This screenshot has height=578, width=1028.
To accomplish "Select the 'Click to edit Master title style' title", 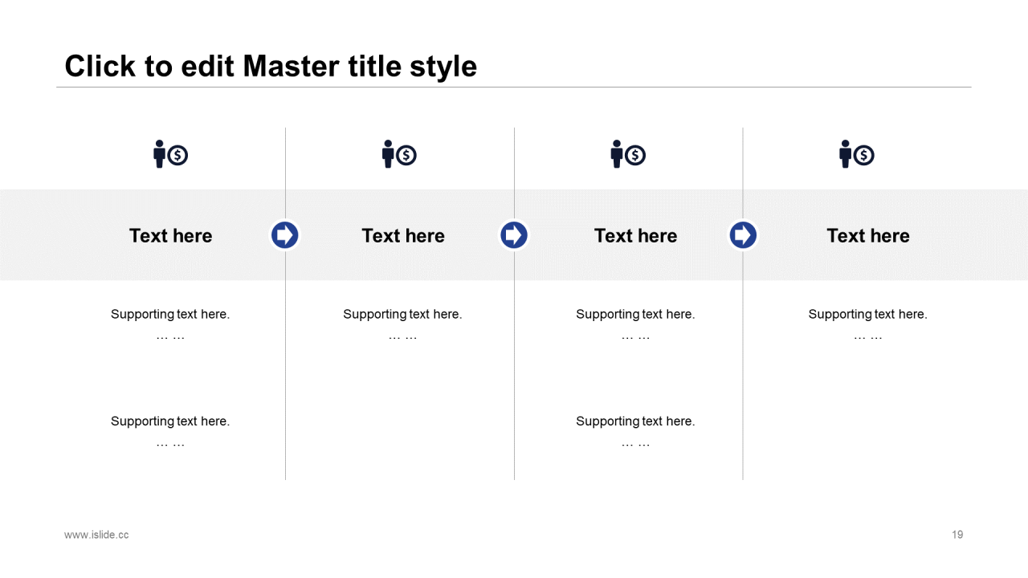I will (271, 66).
